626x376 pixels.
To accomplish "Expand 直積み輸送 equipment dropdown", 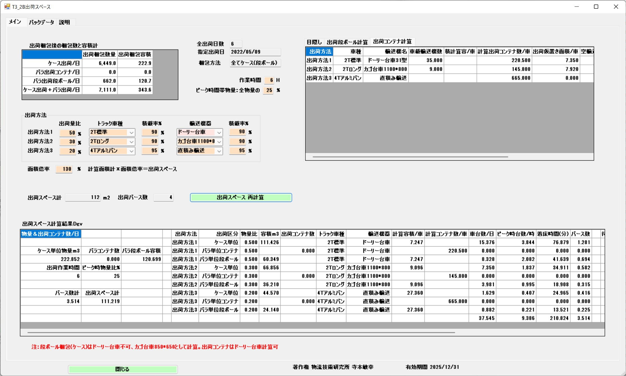I will (x=219, y=151).
